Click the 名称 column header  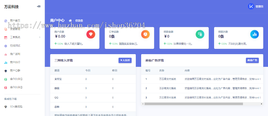[x=162, y=70]
